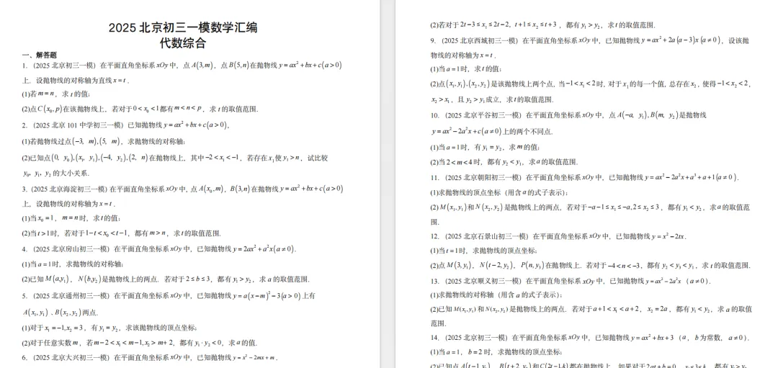Click the source label "(2025北京101中学初三一模)"
Viewport: 778px width, 368px height.
78,125
